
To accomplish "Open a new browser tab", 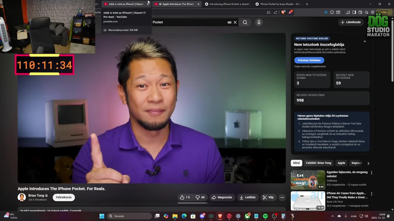I will 307,4.
